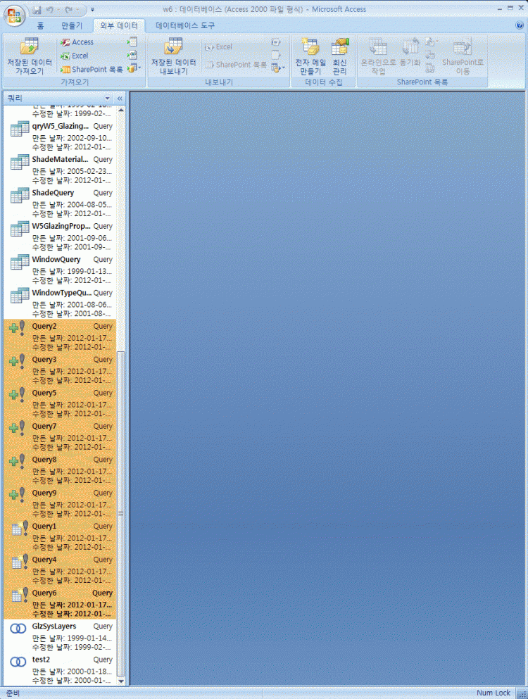Click the Save icon in quick access toolbar

click(x=37, y=10)
